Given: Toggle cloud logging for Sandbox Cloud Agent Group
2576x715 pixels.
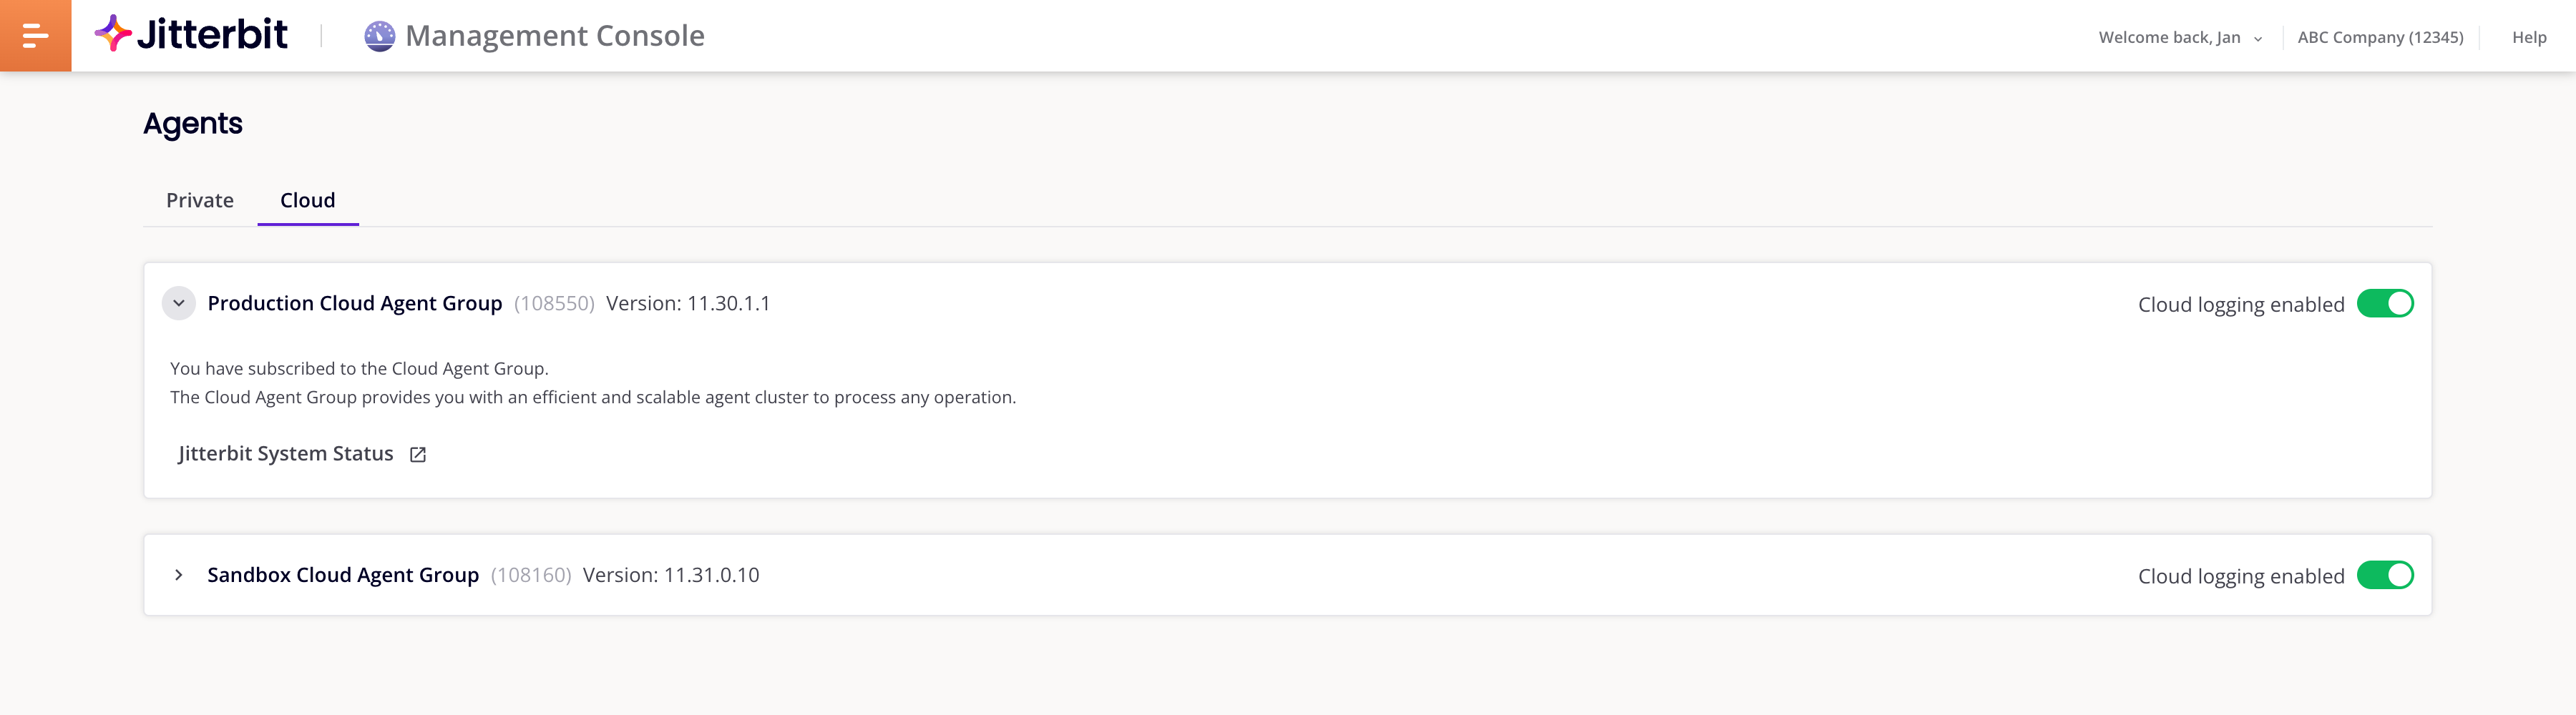Looking at the screenshot, I should (2384, 575).
